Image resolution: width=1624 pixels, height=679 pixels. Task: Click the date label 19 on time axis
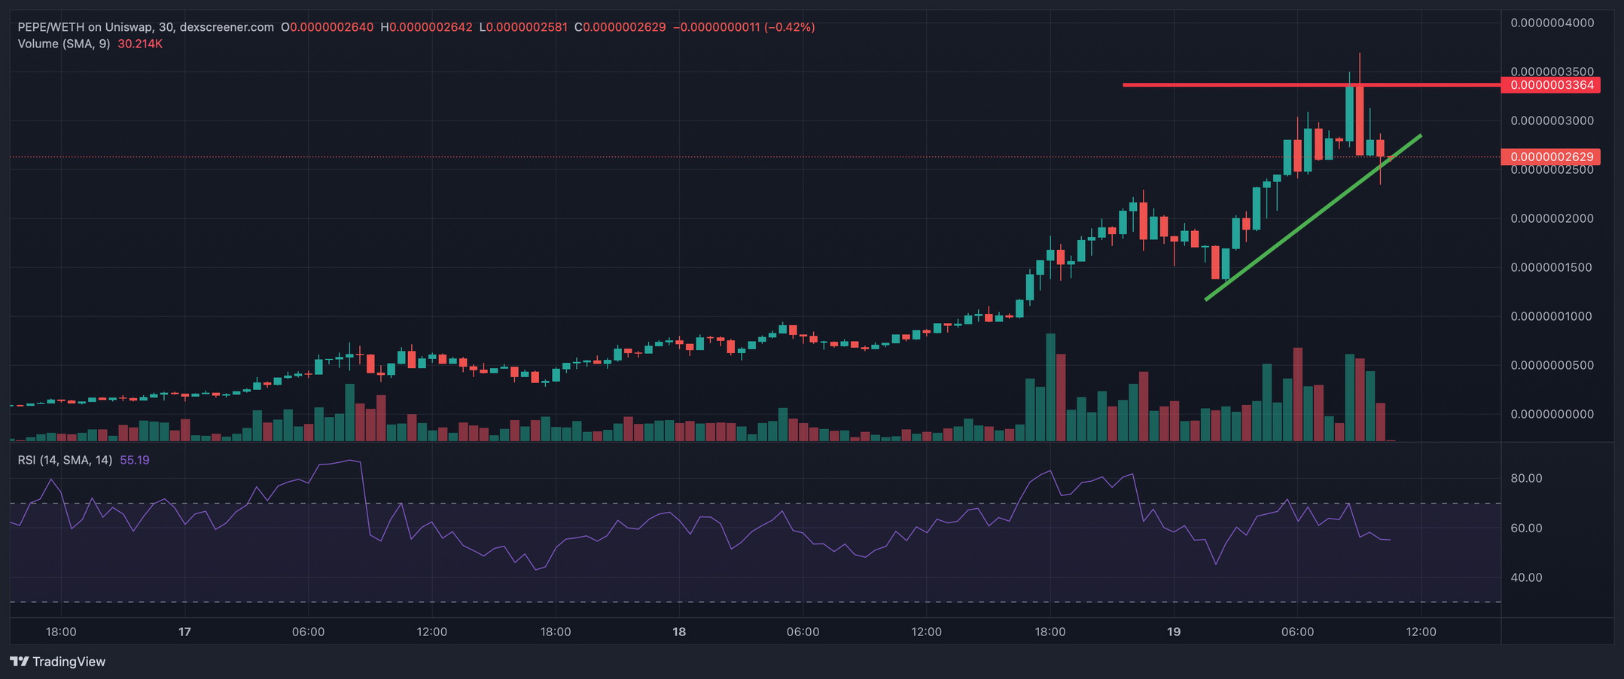pyautogui.click(x=1174, y=632)
